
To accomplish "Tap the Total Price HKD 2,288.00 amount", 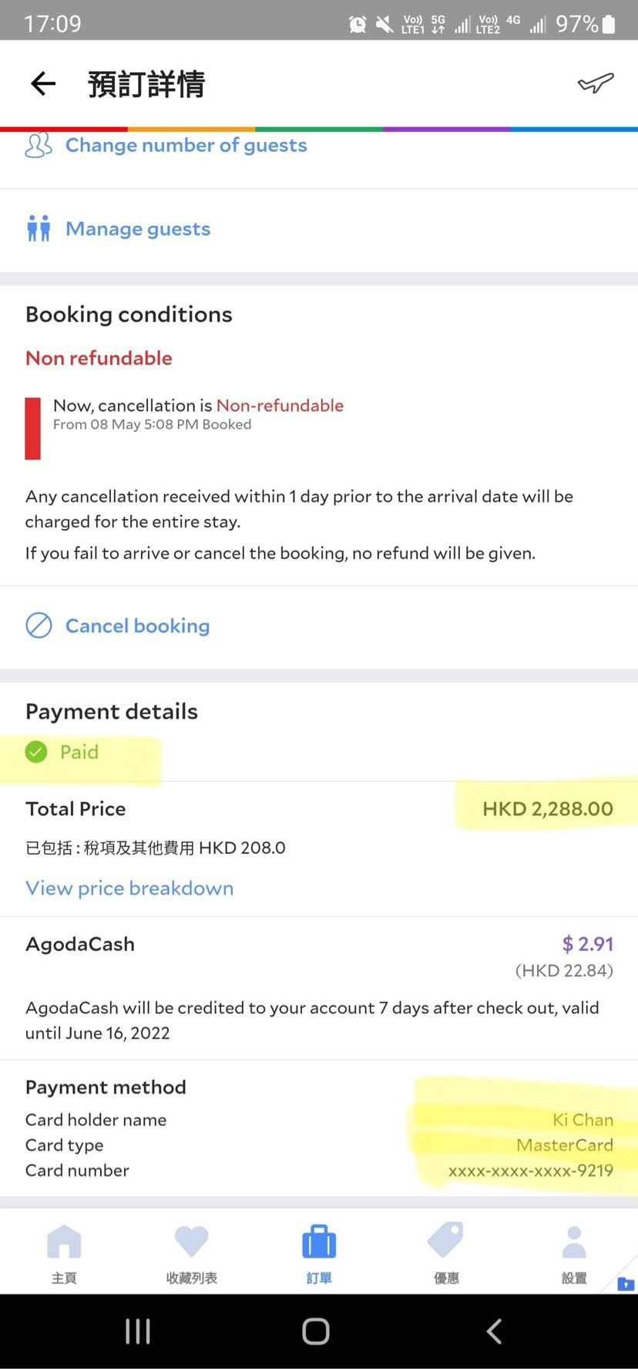I will (x=548, y=809).
